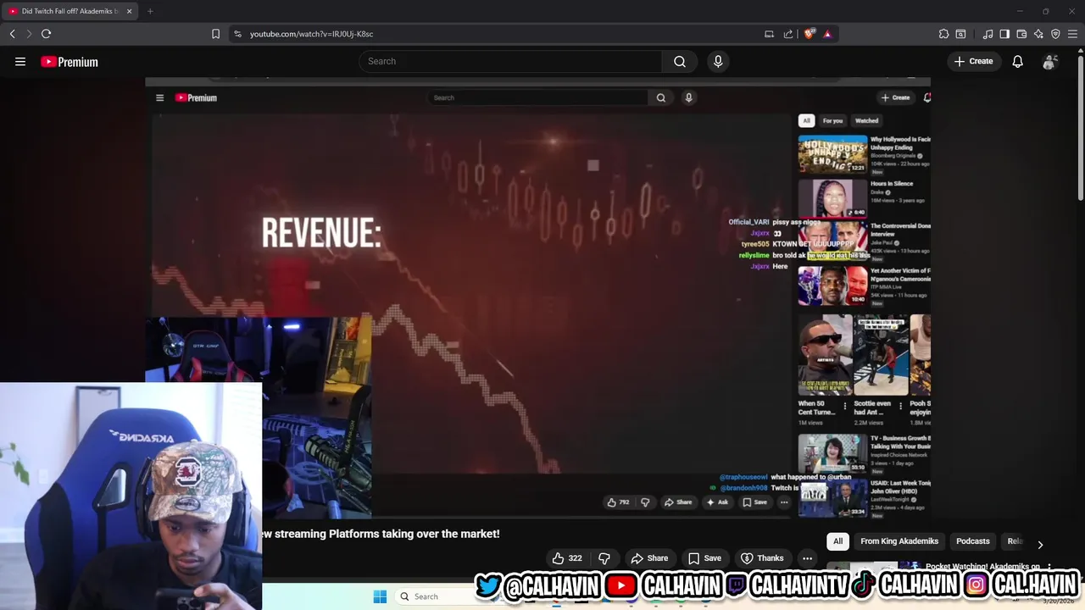Viewport: 1085px width, 610px height.
Task: Reload the page with the refresh icon
Action: [46, 34]
